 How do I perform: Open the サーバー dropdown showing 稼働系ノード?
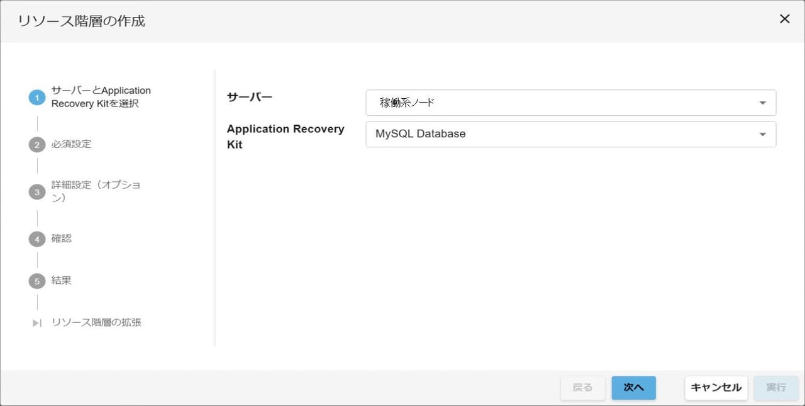point(570,103)
